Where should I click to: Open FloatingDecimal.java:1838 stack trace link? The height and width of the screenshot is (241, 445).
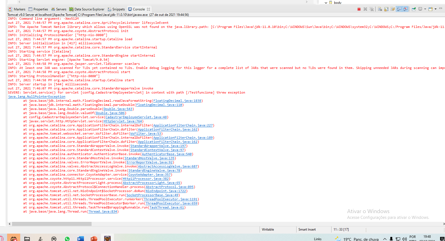(x=177, y=101)
